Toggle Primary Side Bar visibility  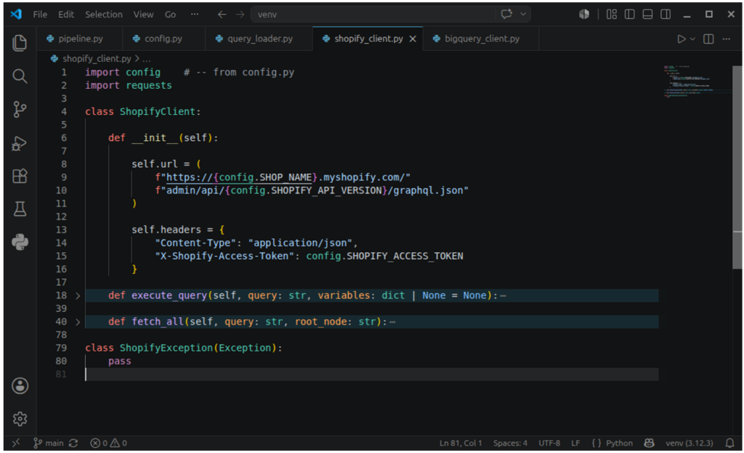[x=630, y=15]
